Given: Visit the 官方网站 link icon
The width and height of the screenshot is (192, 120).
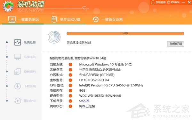Looking at the screenshot, I should (168, 2).
